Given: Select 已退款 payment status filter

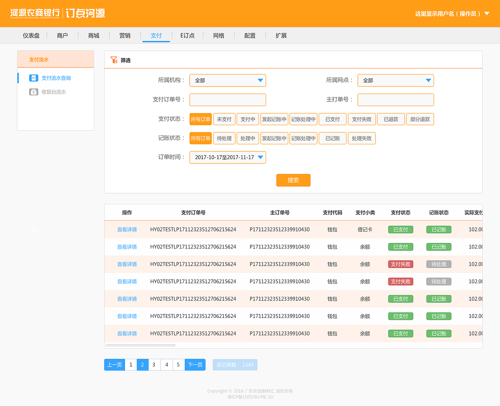Looking at the screenshot, I should tap(391, 119).
